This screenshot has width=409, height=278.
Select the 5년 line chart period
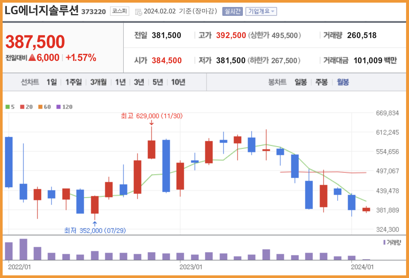coord(158,82)
